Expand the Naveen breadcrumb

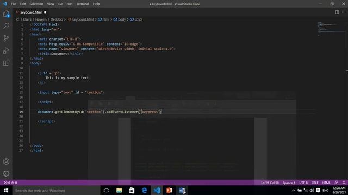pos(41,19)
